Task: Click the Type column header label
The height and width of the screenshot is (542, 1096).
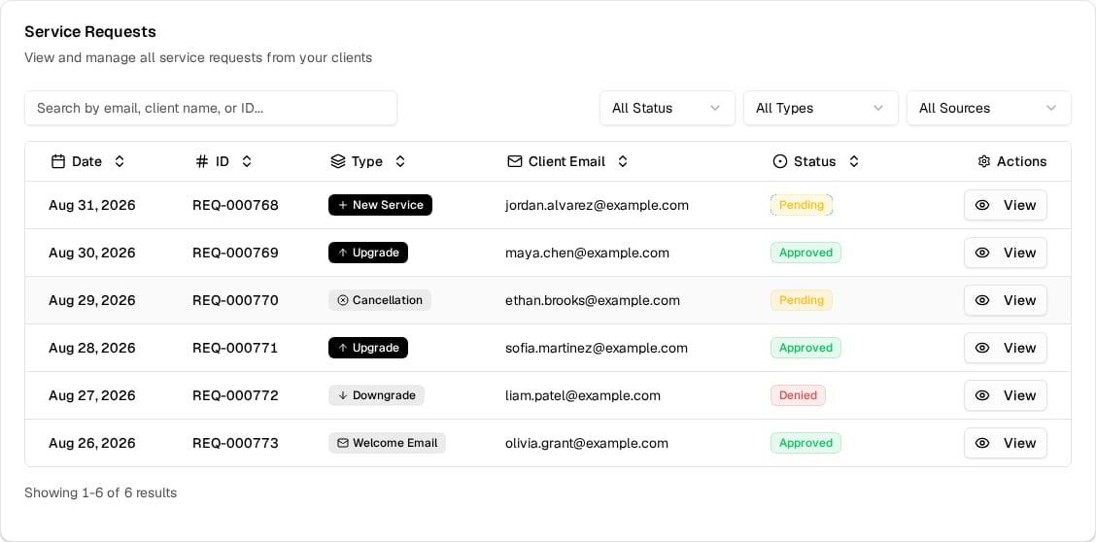Action: (367, 161)
